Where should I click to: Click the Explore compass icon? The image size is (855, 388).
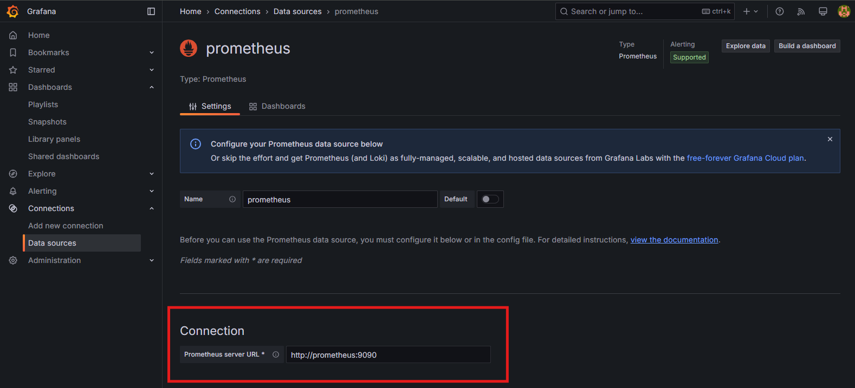point(13,174)
